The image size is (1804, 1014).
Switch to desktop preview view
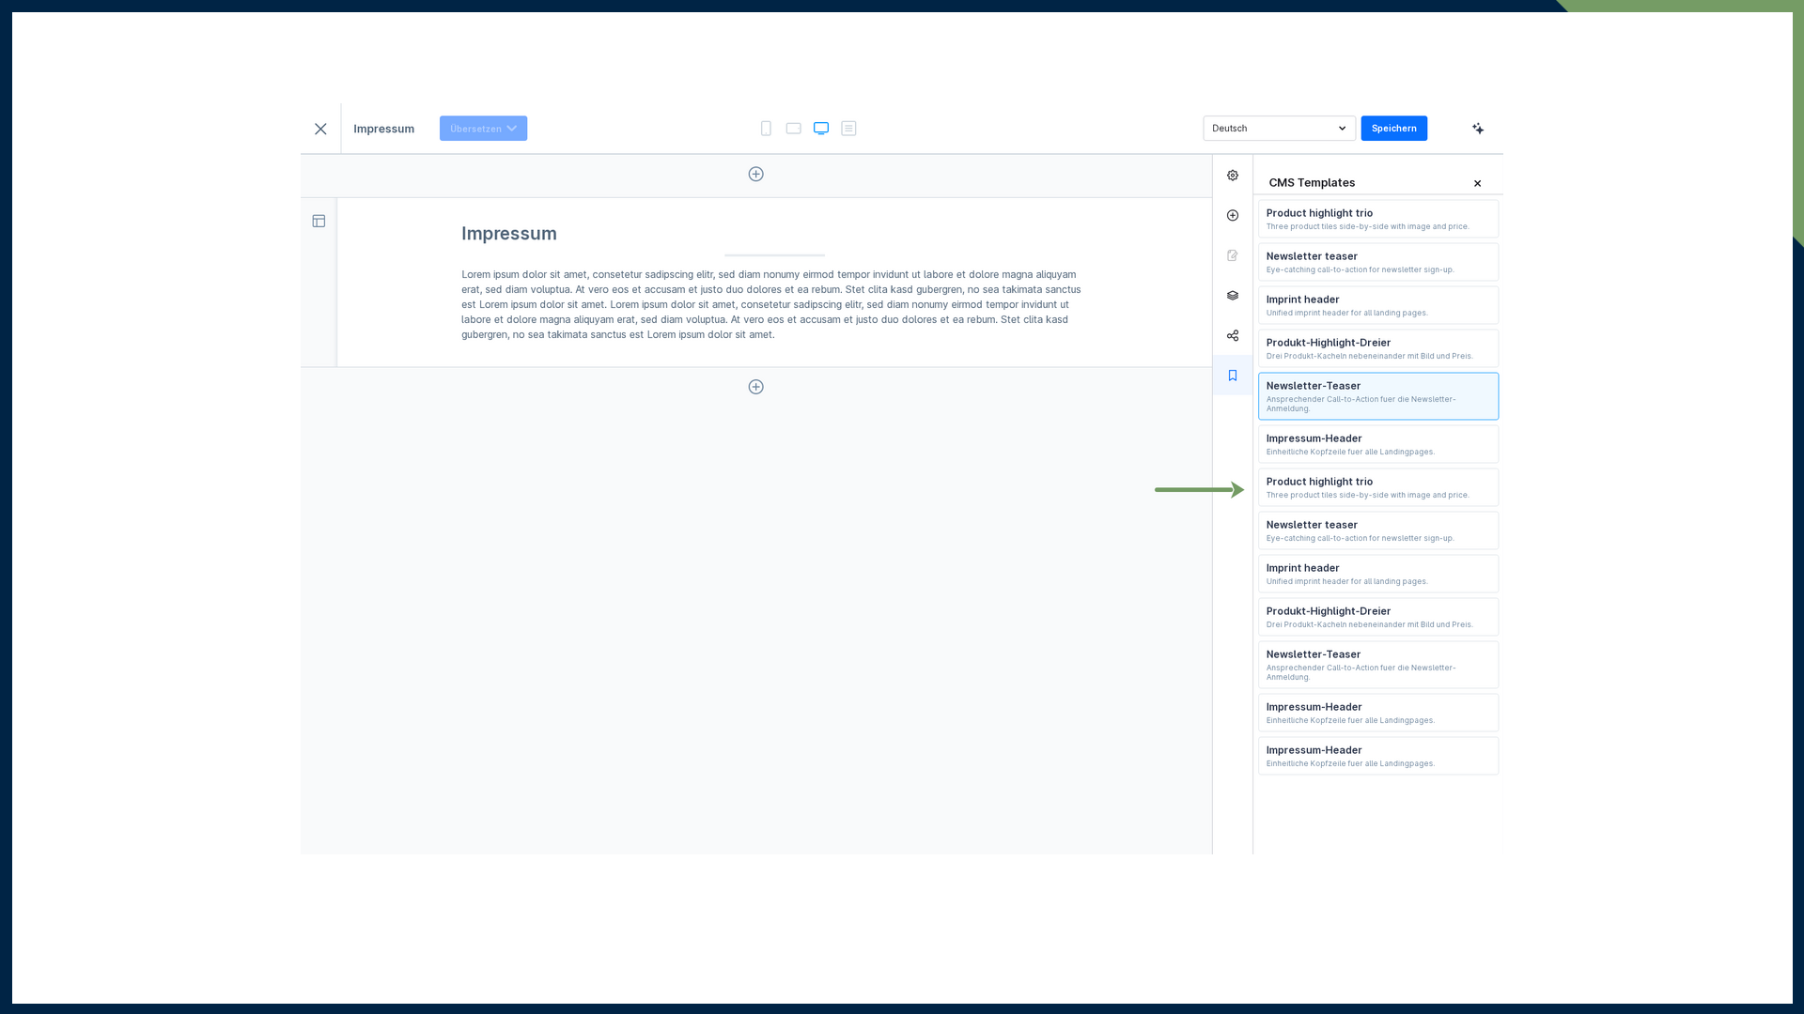pyautogui.click(x=821, y=129)
